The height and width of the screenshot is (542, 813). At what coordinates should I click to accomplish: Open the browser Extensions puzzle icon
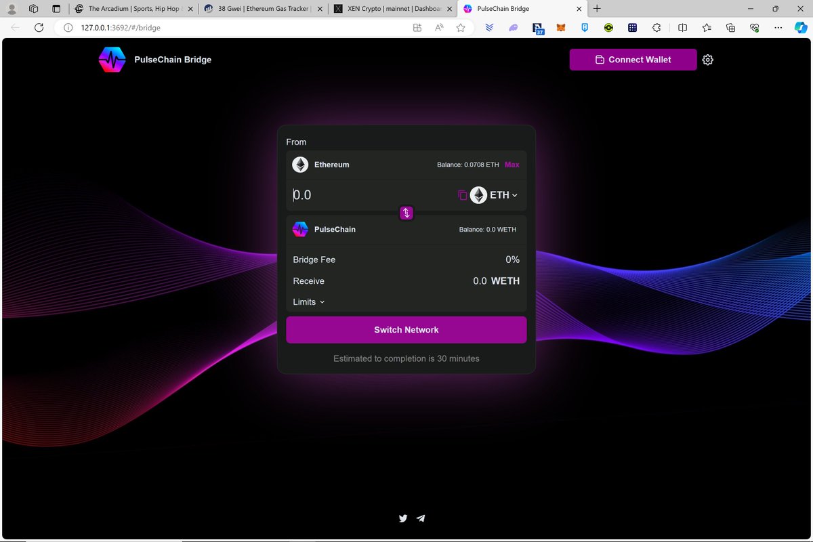(656, 28)
